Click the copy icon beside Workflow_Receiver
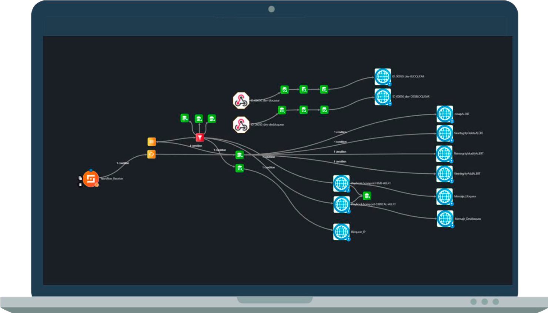The image size is (548, 313). [x=80, y=178]
